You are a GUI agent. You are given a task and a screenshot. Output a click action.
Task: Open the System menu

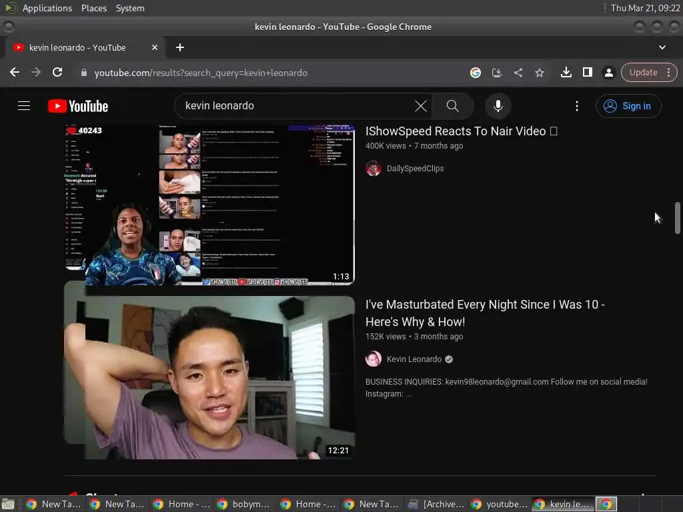click(130, 8)
